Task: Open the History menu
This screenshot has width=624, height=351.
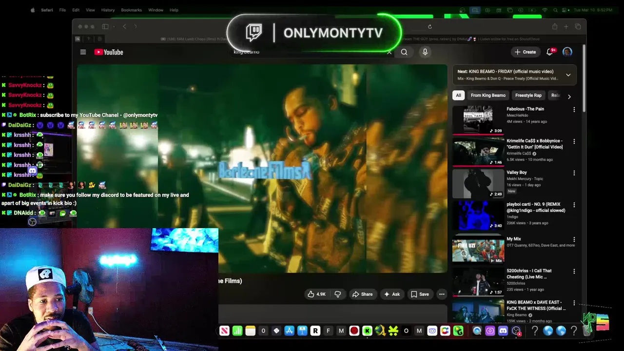Action: [x=108, y=10]
